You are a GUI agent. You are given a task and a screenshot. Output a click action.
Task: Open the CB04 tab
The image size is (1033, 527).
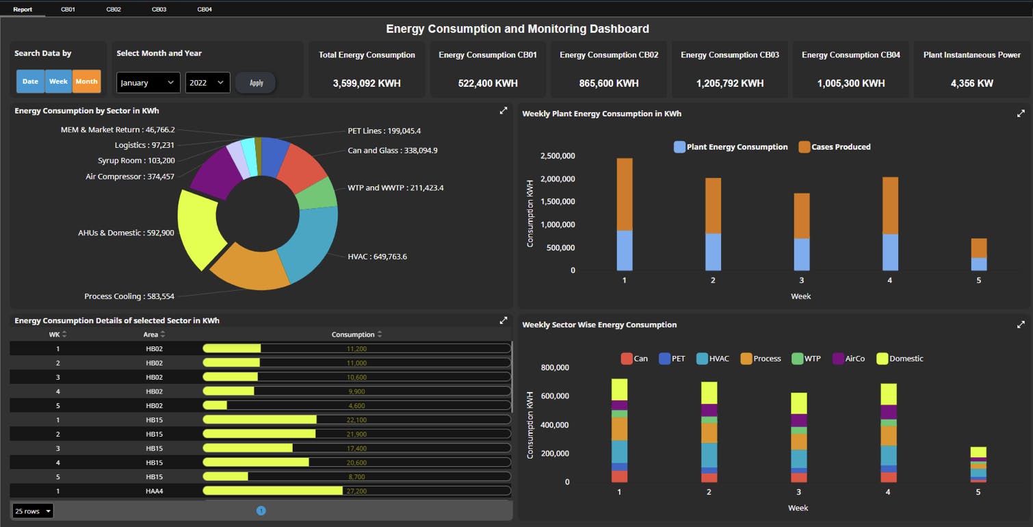[x=204, y=9]
